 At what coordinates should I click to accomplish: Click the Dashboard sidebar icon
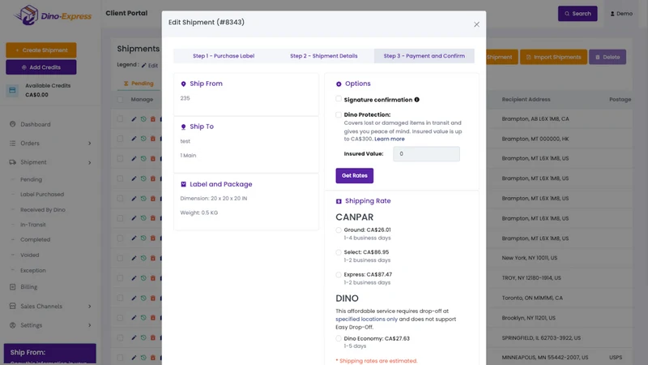(12, 124)
